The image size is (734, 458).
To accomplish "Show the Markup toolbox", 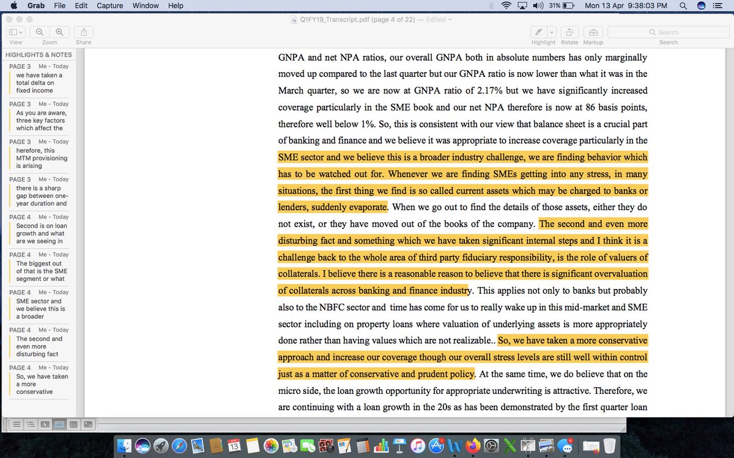I will point(593,32).
